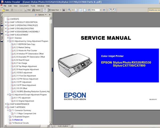Viewport: 160px width, 128px height.
Task: Switch to the Pages side tab
Action: 2,38
